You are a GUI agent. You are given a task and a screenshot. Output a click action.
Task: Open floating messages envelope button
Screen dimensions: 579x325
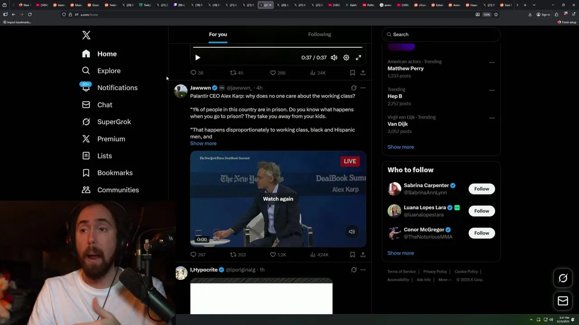pyautogui.click(x=563, y=301)
